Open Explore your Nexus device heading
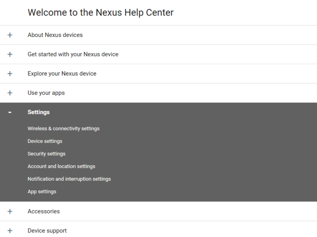The image size is (317, 237). (x=62, y=73)
